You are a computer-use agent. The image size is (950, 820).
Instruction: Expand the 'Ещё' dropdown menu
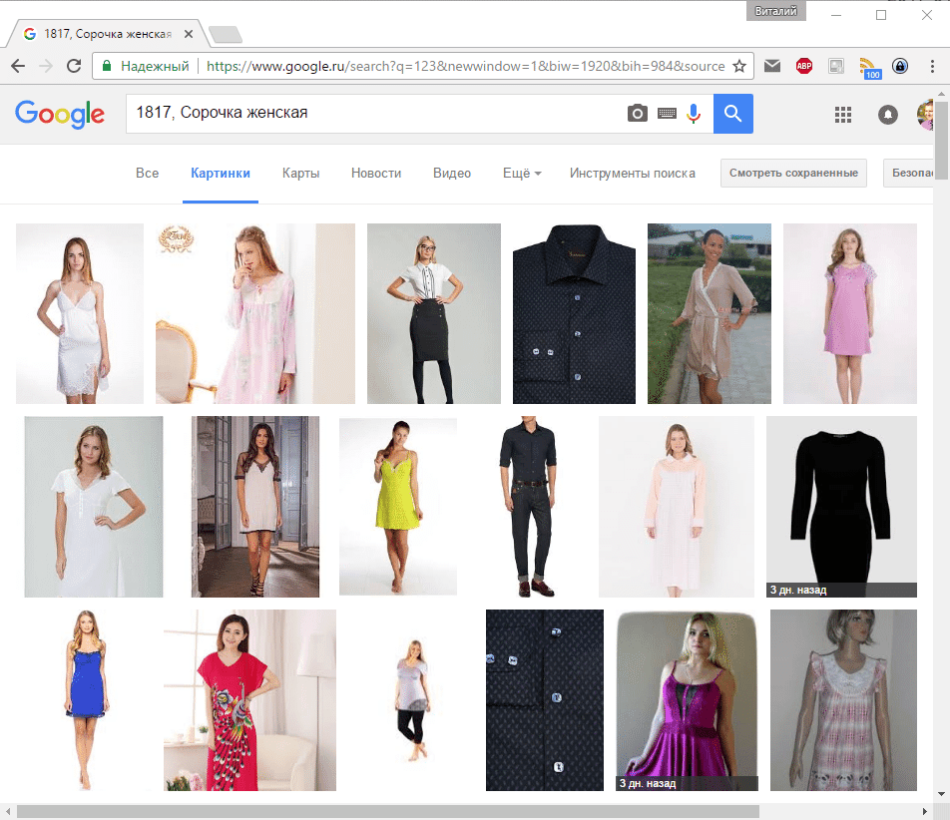coord(522,174)
